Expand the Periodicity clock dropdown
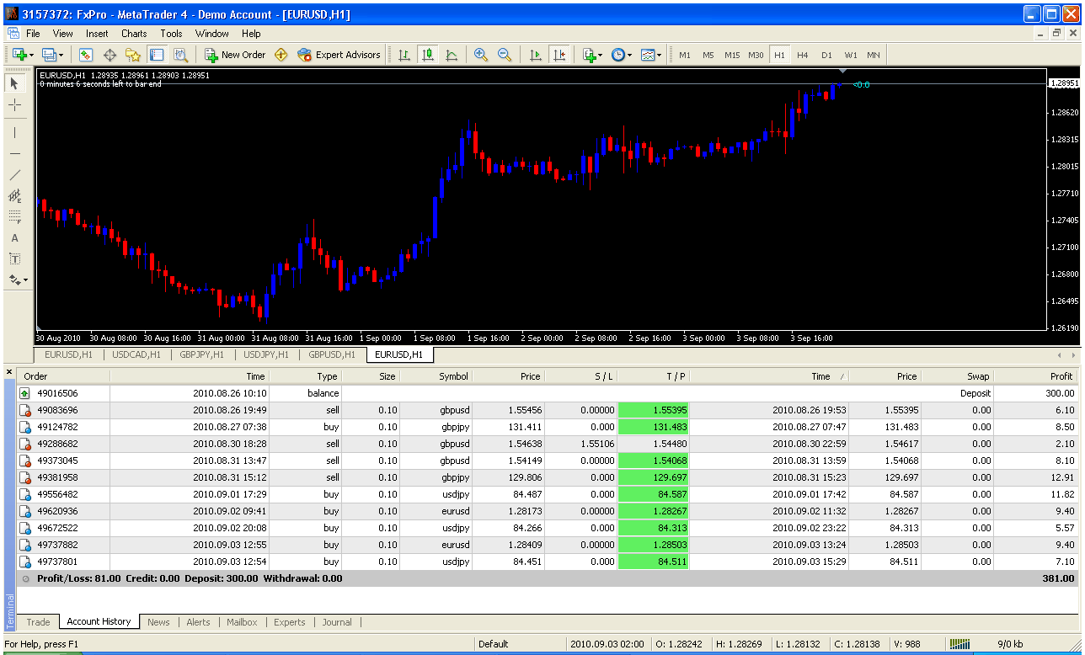 pyautogui.click(x=622, y=55)
